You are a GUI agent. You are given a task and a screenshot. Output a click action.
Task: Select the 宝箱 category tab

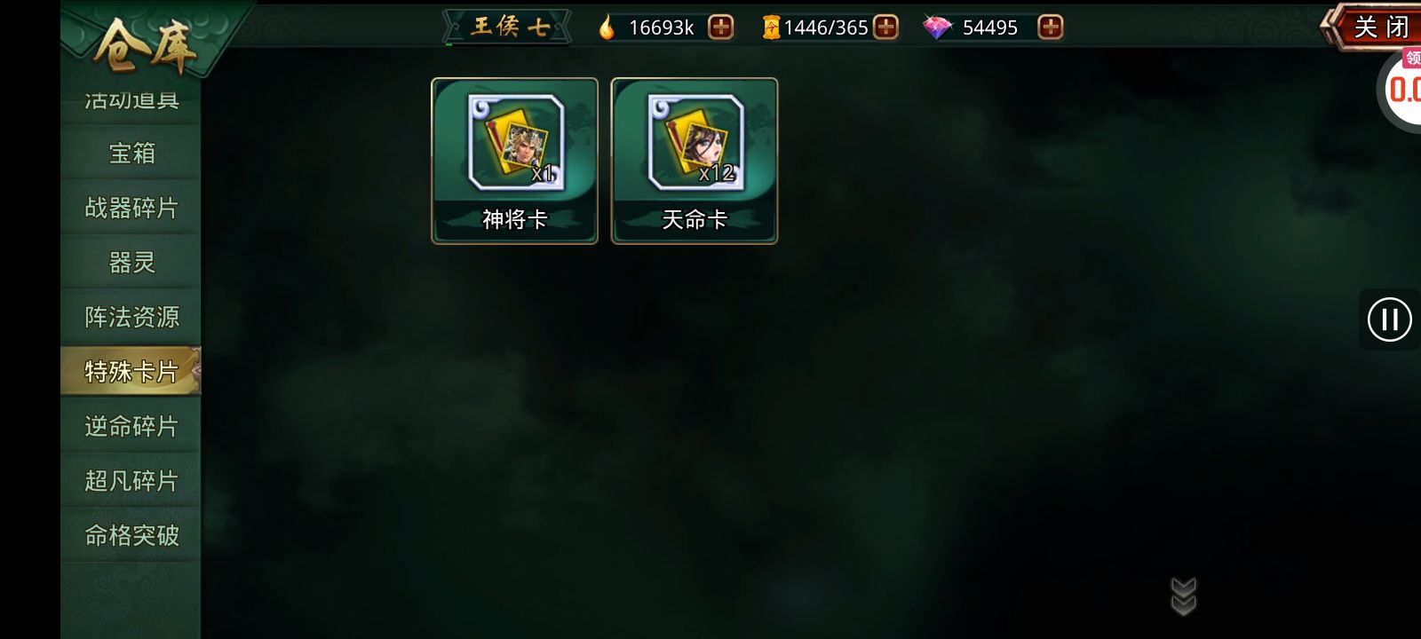131,154
